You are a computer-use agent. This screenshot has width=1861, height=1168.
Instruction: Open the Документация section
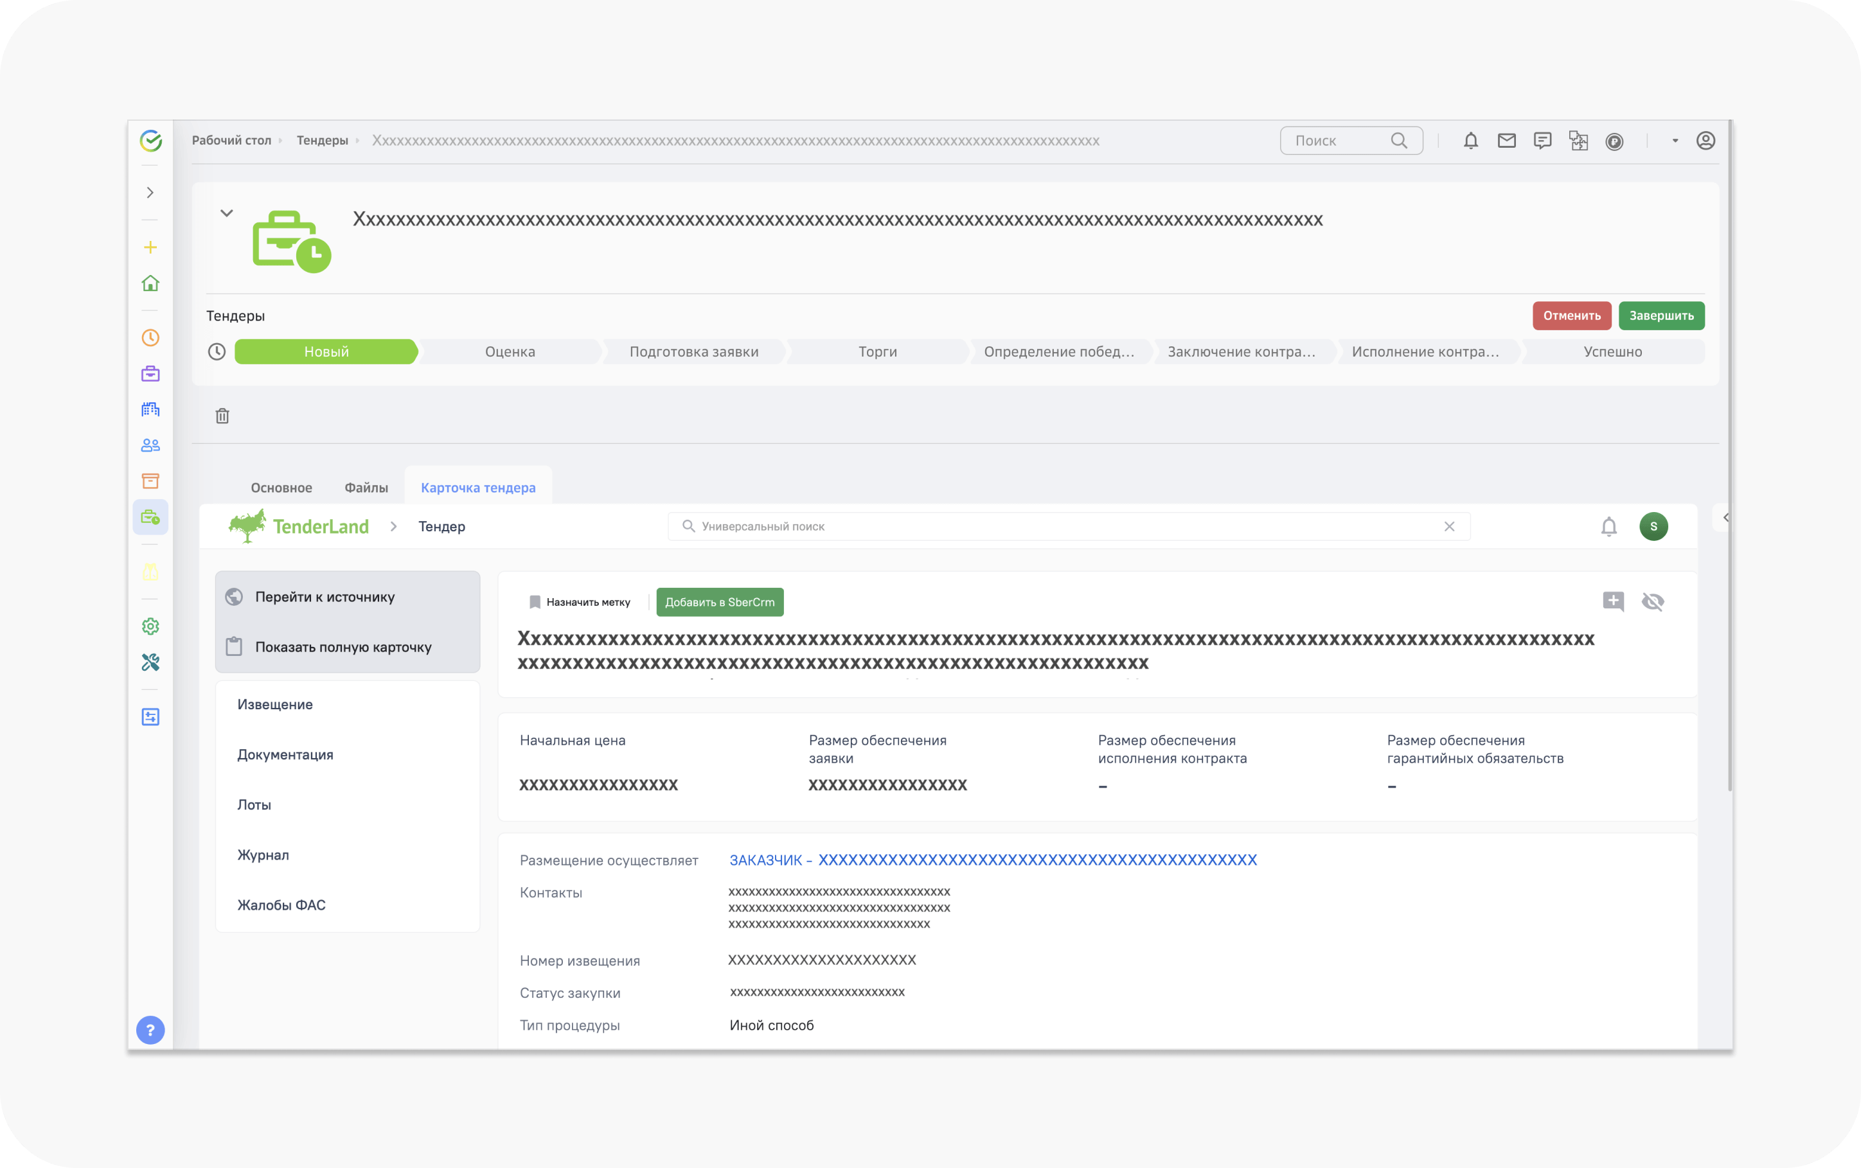coord(285,755)
